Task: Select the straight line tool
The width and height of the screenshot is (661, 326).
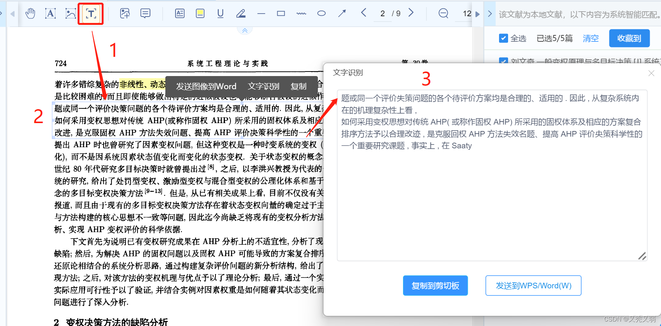Action: [261, 14]
